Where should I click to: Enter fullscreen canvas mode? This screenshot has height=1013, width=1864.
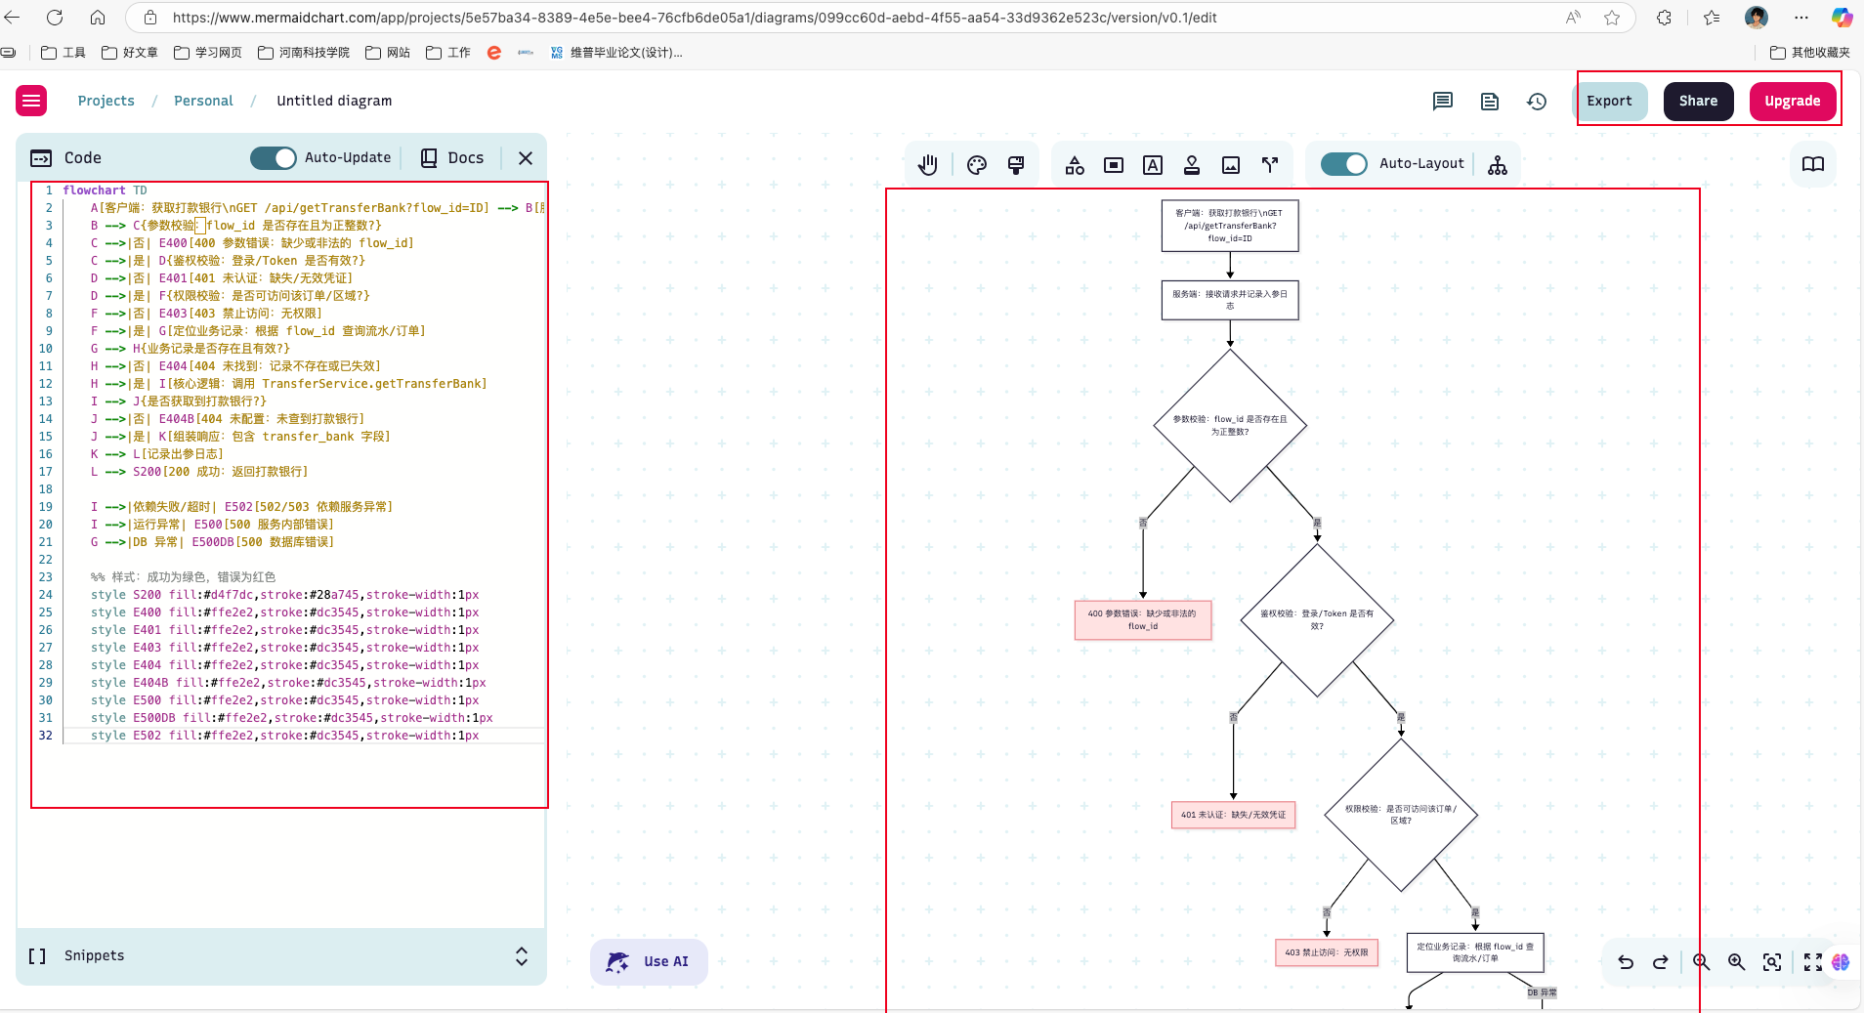point(1813,962)
